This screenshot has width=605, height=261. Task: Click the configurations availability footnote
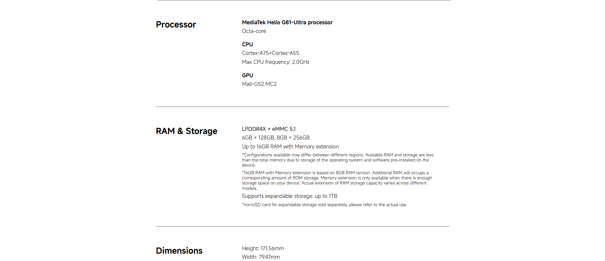[x=337, y=160]
